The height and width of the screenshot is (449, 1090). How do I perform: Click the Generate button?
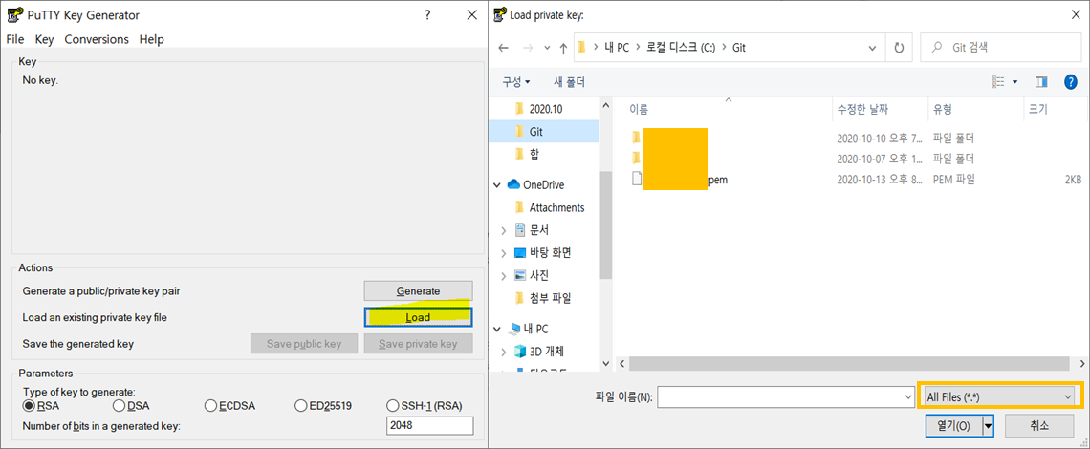click(x=419, y=290)
